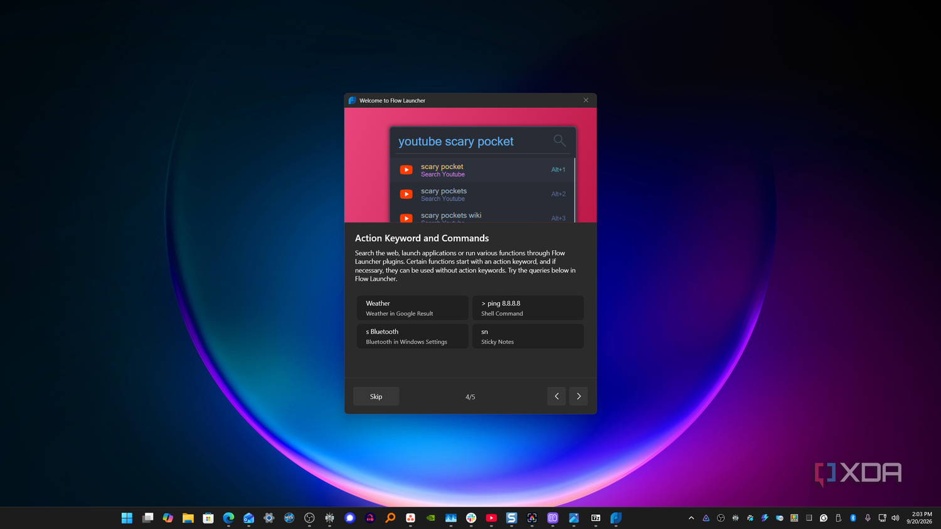
Task: Click the 4/5 page indicator text
Action: 470,397
